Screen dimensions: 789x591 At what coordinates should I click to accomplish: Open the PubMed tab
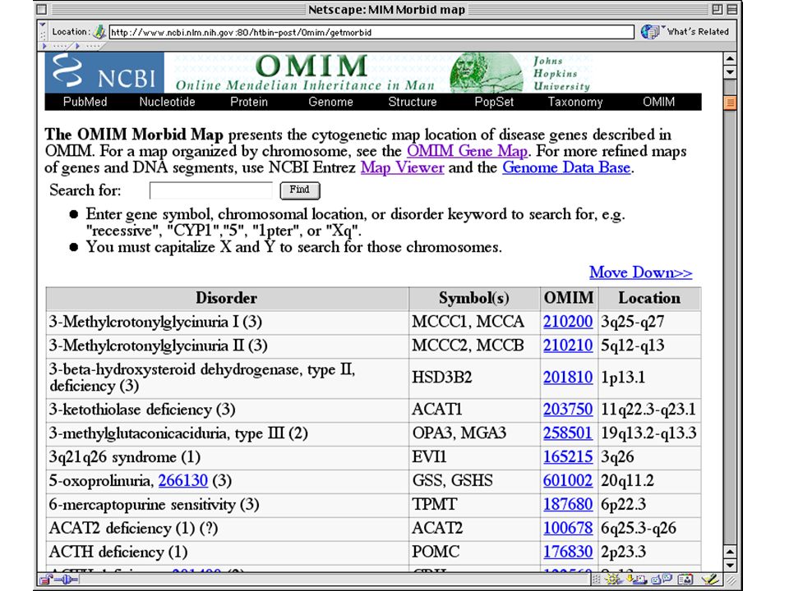pos(85,102)
